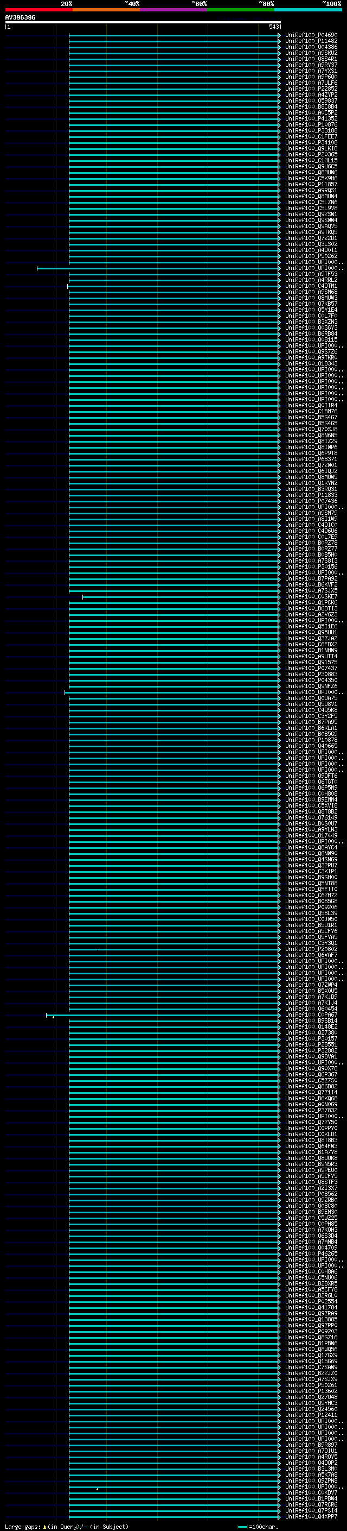The height and width of the screenshot is (1531, 347).
Task: Select hit label UniRef100_P30883
Action: pos(311,674)
